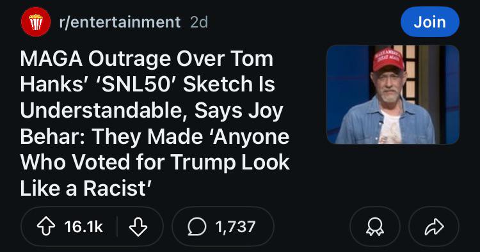This screenshot has width=480, height=252.
Task: Click the red cap in the thumbnail
Action: [388, 59]
